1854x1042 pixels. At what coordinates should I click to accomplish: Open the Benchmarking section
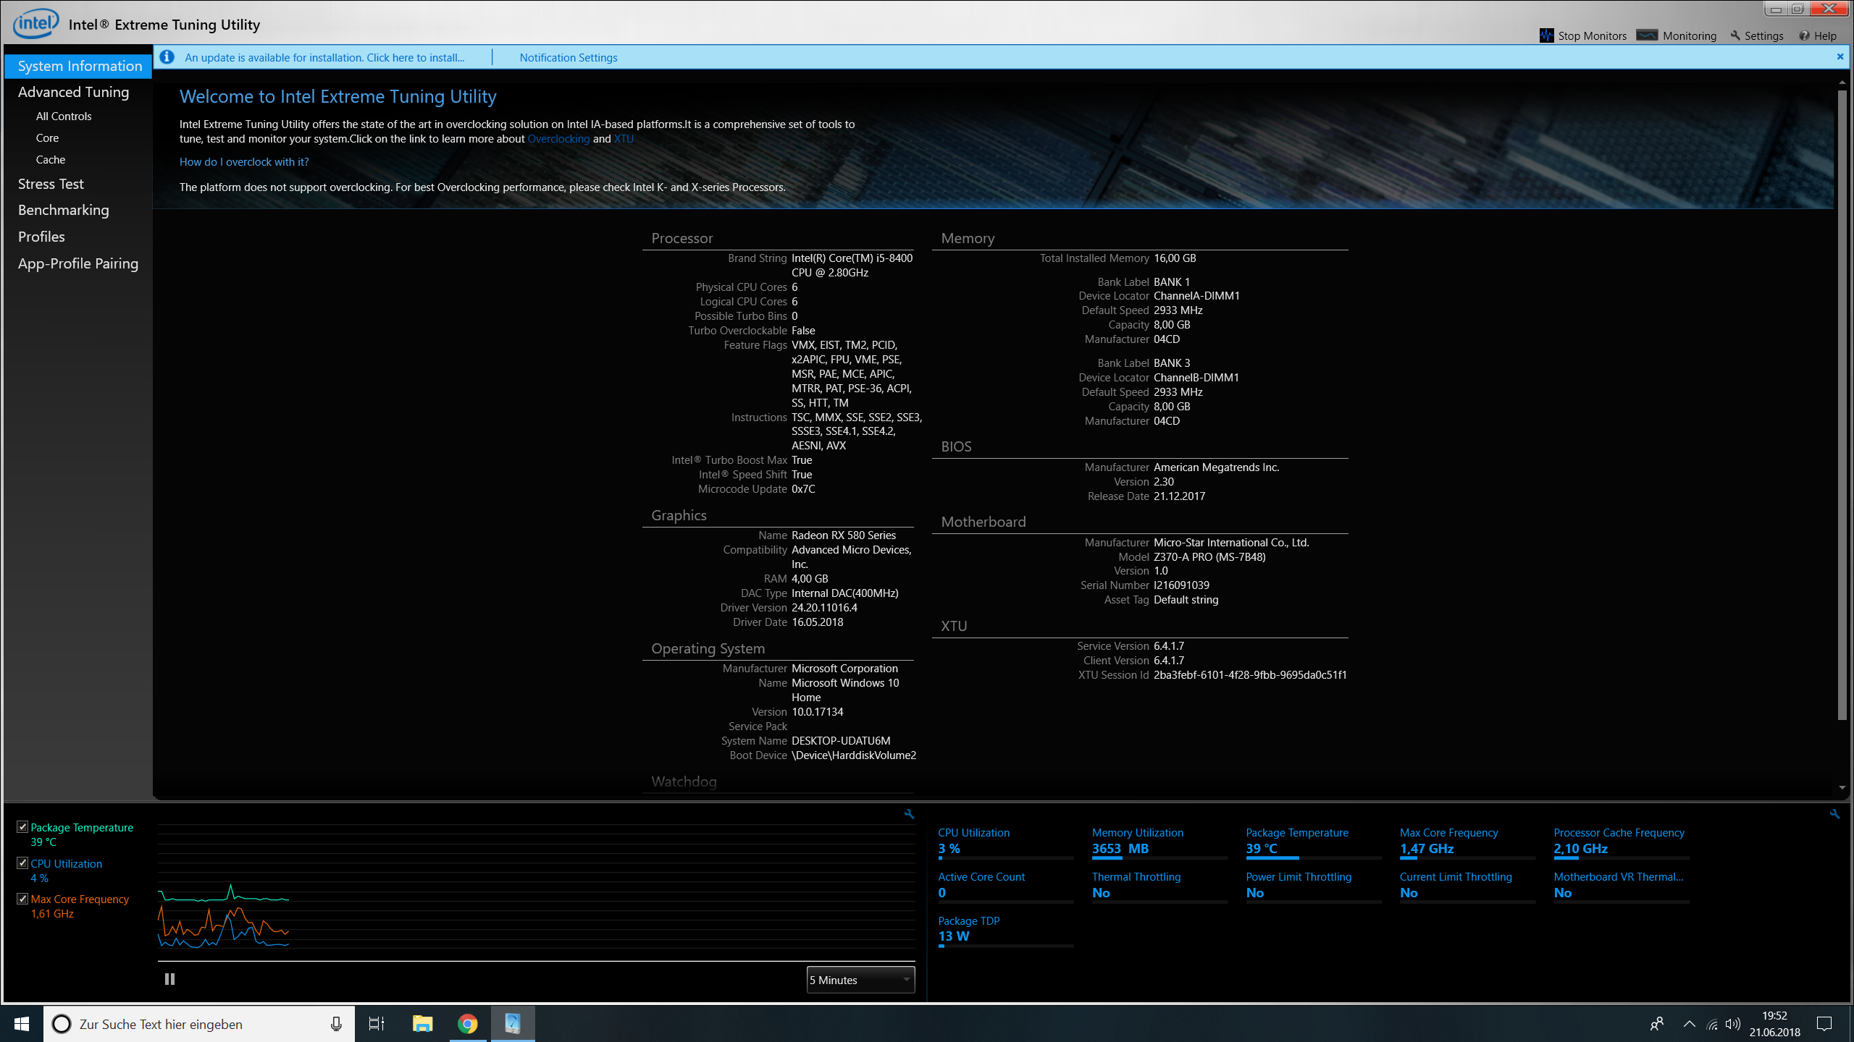click(64, 210)
